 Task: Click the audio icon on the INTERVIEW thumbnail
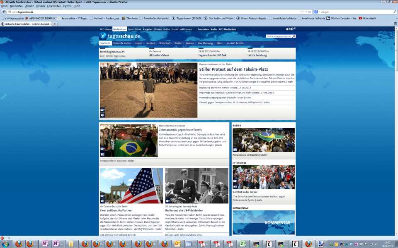pyautogui.click(x=235, y=187)
